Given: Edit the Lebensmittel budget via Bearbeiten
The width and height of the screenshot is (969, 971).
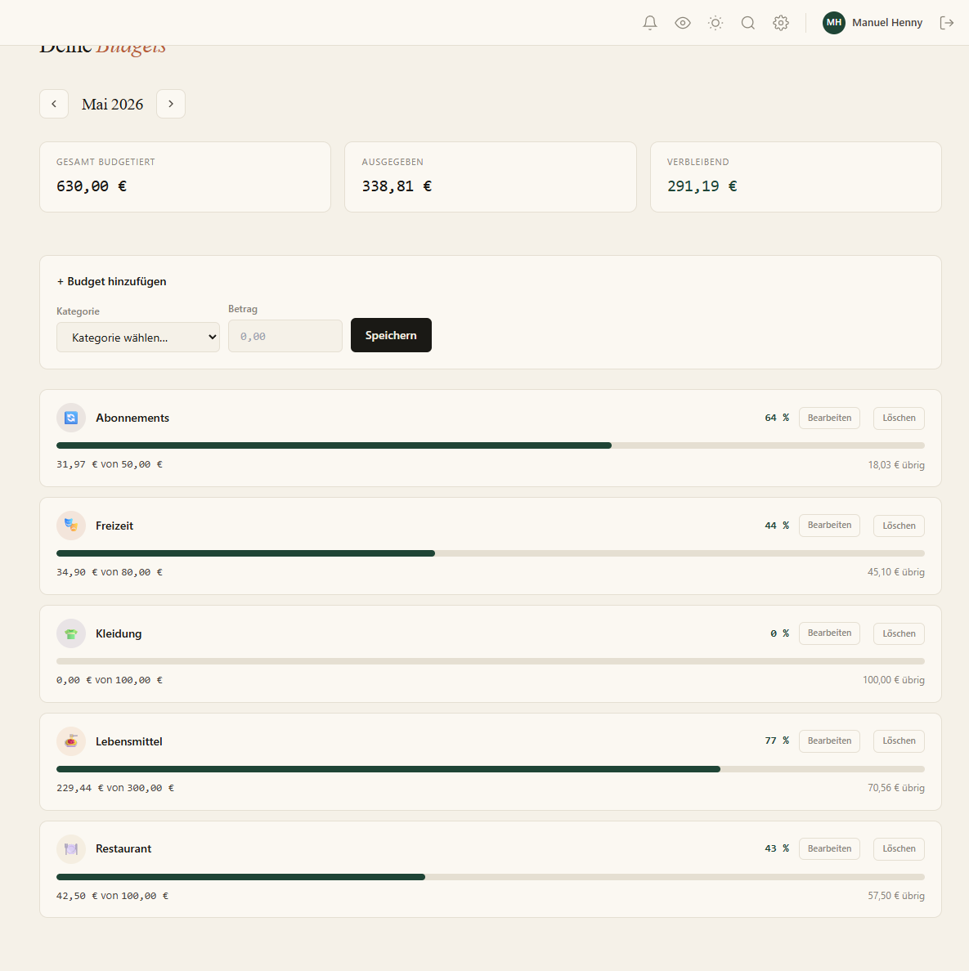Looking at the screenshot, I should (x=829, y=741).
